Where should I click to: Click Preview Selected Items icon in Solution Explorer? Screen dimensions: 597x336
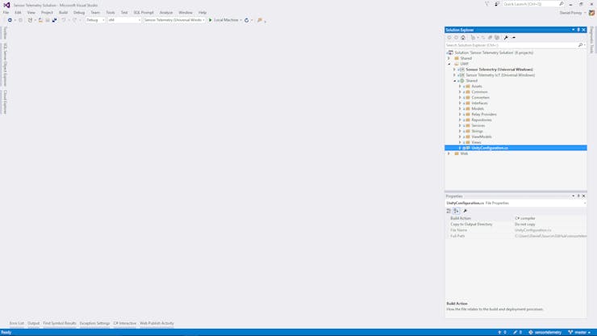pyautogui.click(x=513, y=38)
